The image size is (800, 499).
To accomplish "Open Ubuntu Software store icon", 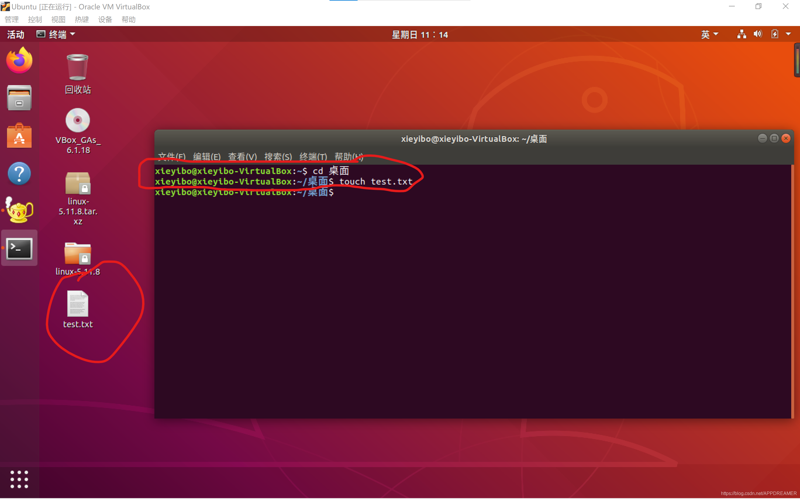I will tap(19, 135).
